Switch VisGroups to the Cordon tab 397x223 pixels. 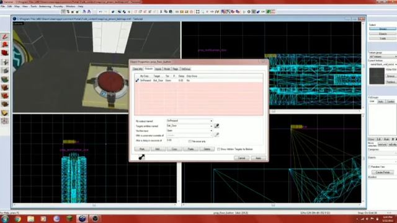coord(390,102)
